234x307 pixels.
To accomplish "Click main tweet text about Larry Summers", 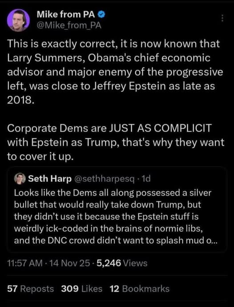I will point(115,72).
